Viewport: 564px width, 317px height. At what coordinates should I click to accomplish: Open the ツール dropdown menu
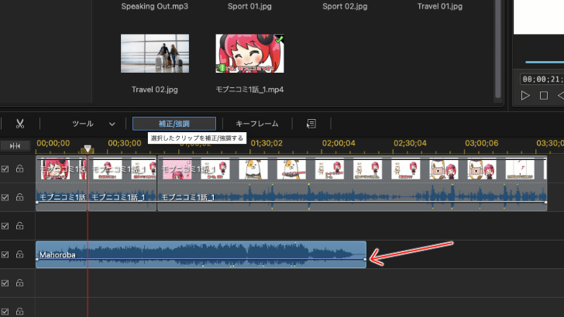click(x=94, y=124)
